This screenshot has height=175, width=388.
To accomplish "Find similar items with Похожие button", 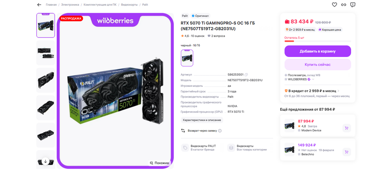I will [159, 163].
